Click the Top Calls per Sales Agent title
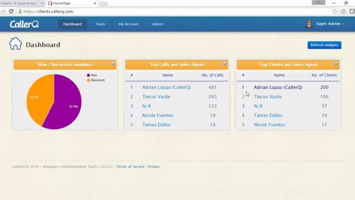Screen dimensions: 355x200 click(x=177, y=64)
